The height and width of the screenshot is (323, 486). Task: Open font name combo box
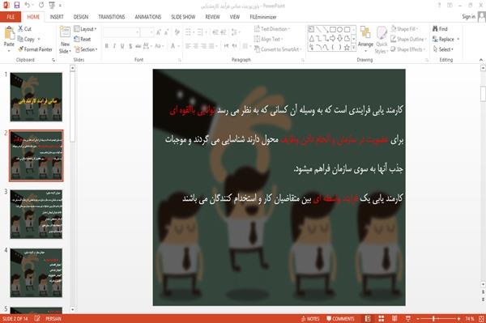121,32
